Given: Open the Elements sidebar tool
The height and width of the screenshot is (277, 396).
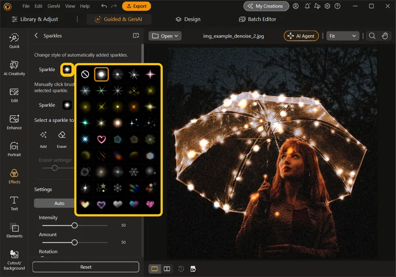Looking at the screenshot, I should (14, 230).
